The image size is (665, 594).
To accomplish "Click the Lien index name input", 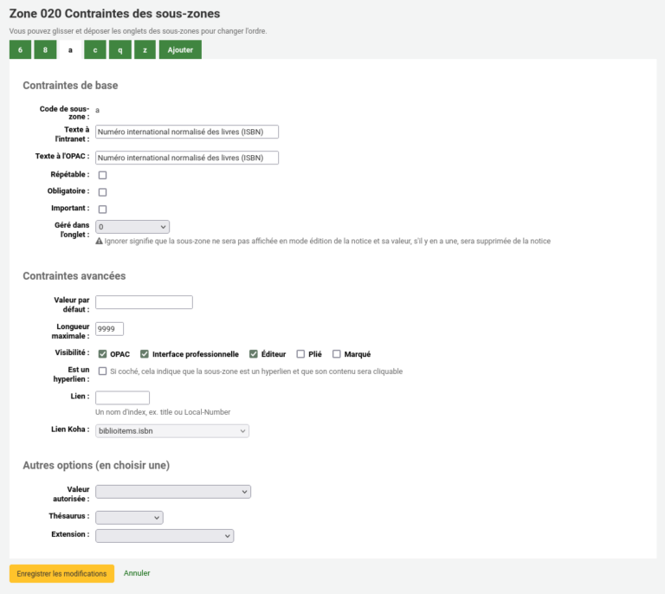I will (123, 397).
